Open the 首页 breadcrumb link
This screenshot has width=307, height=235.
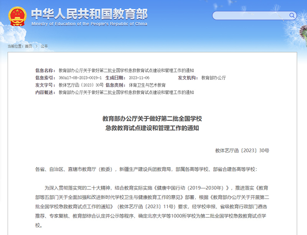(28, 46)
